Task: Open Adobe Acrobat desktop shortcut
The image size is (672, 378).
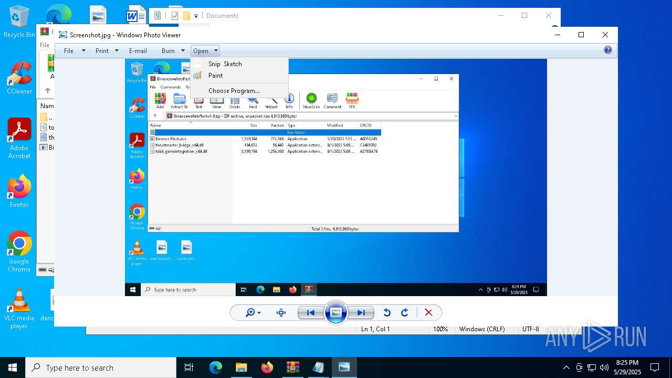Action: [x=19, y=139]
